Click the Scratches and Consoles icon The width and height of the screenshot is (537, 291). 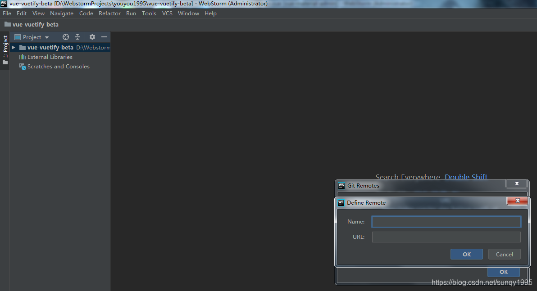click(23, 67)
